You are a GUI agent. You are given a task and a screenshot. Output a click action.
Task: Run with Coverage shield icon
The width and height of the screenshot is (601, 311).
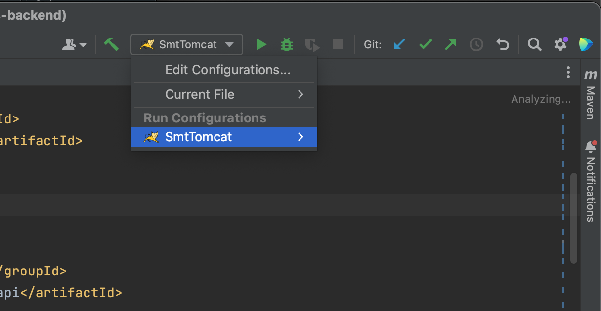point(312,45)
